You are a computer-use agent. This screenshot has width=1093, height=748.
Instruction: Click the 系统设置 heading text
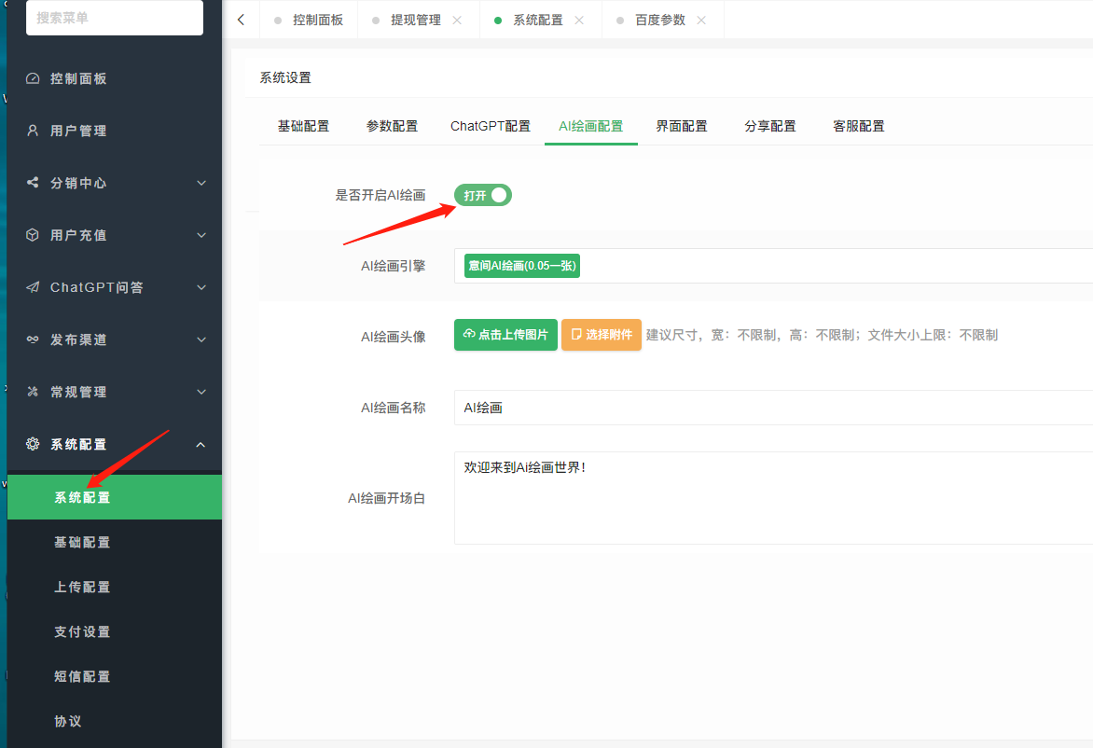pyautogui.click(x=285, y=78)
